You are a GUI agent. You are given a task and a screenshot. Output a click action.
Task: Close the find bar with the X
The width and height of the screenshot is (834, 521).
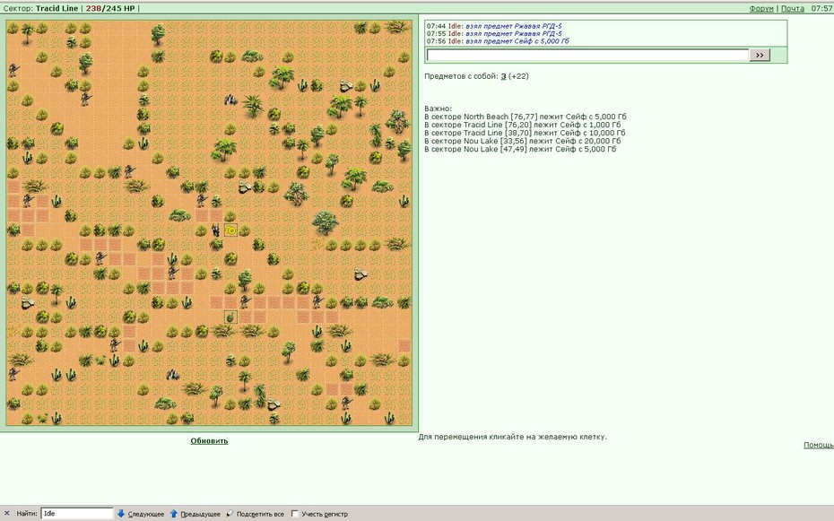pyautogui.click(x=7, y=514)
